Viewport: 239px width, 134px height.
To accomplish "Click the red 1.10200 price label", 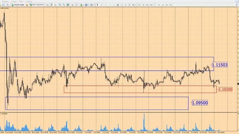I will [x=226, y=89].
